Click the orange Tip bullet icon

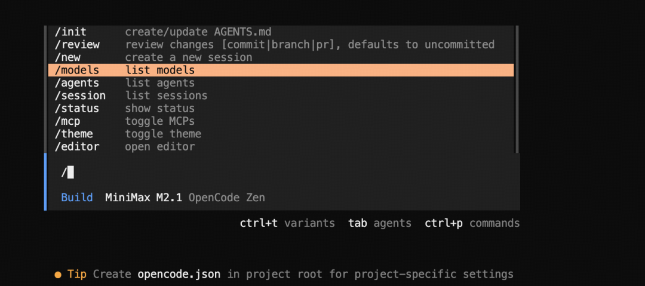pos(58,275)
